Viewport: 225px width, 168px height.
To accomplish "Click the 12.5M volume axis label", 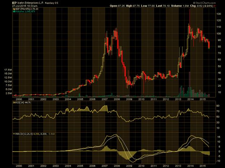I will tap(8, 78).
